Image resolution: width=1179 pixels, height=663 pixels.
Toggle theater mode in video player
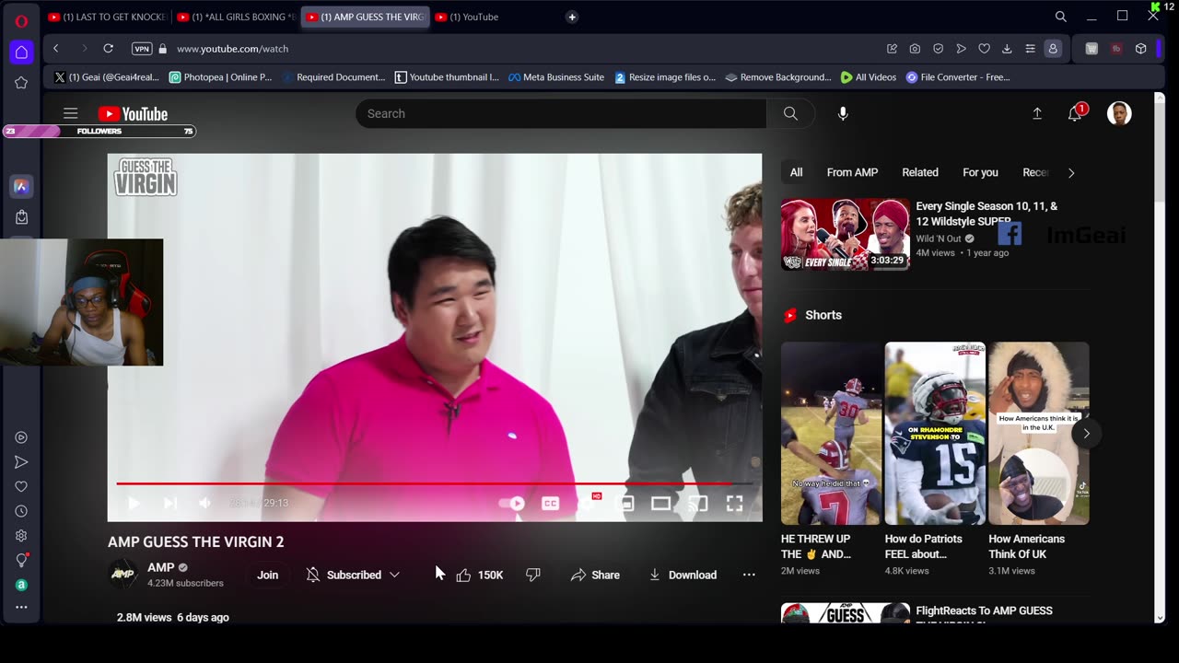(660, 503)
